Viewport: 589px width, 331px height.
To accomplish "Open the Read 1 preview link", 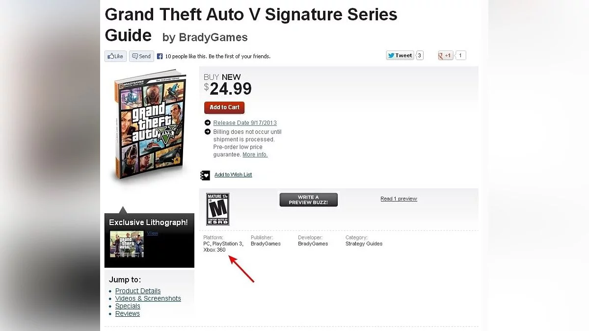I will pos(399,199).
